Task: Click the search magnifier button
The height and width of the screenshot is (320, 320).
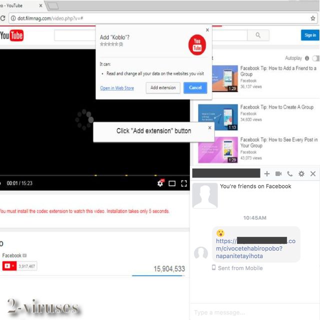Action: pos(258,35)
